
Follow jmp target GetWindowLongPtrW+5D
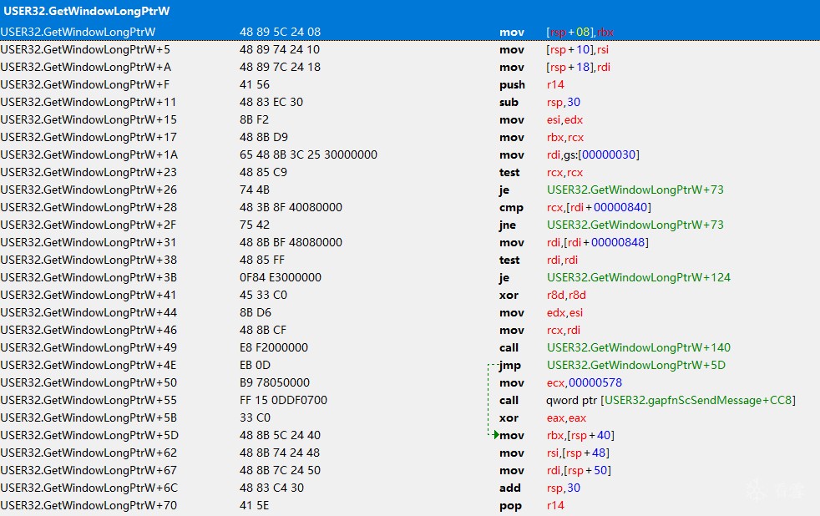tap(636, 365)
